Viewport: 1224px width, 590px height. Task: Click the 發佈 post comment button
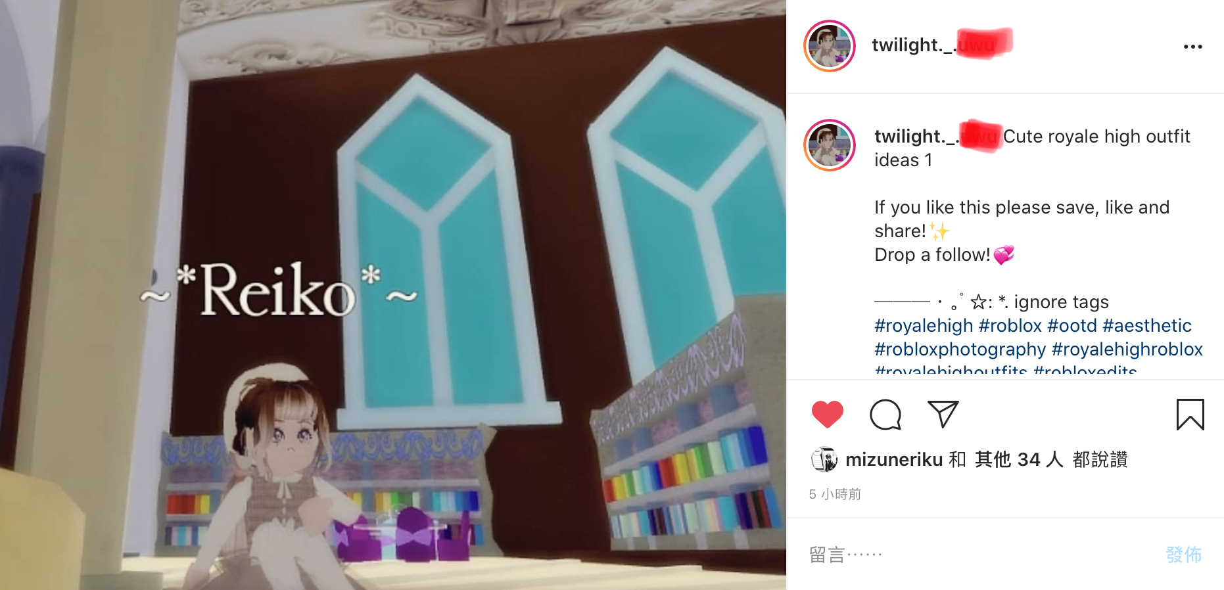pos(1184,555)
